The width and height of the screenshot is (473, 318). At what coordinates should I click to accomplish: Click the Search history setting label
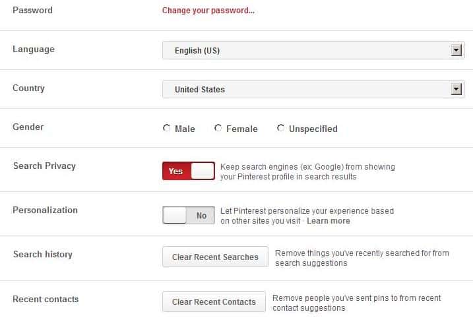pyautogui.click(x=43, y=255)
